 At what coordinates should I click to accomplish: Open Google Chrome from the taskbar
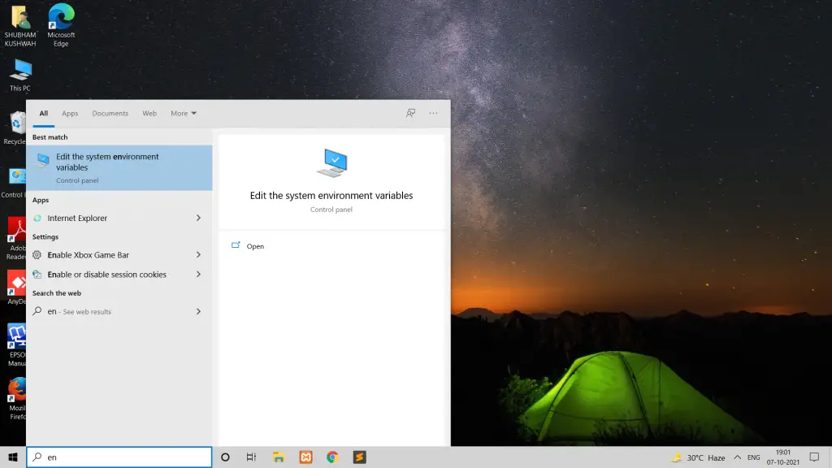[332, 457]
